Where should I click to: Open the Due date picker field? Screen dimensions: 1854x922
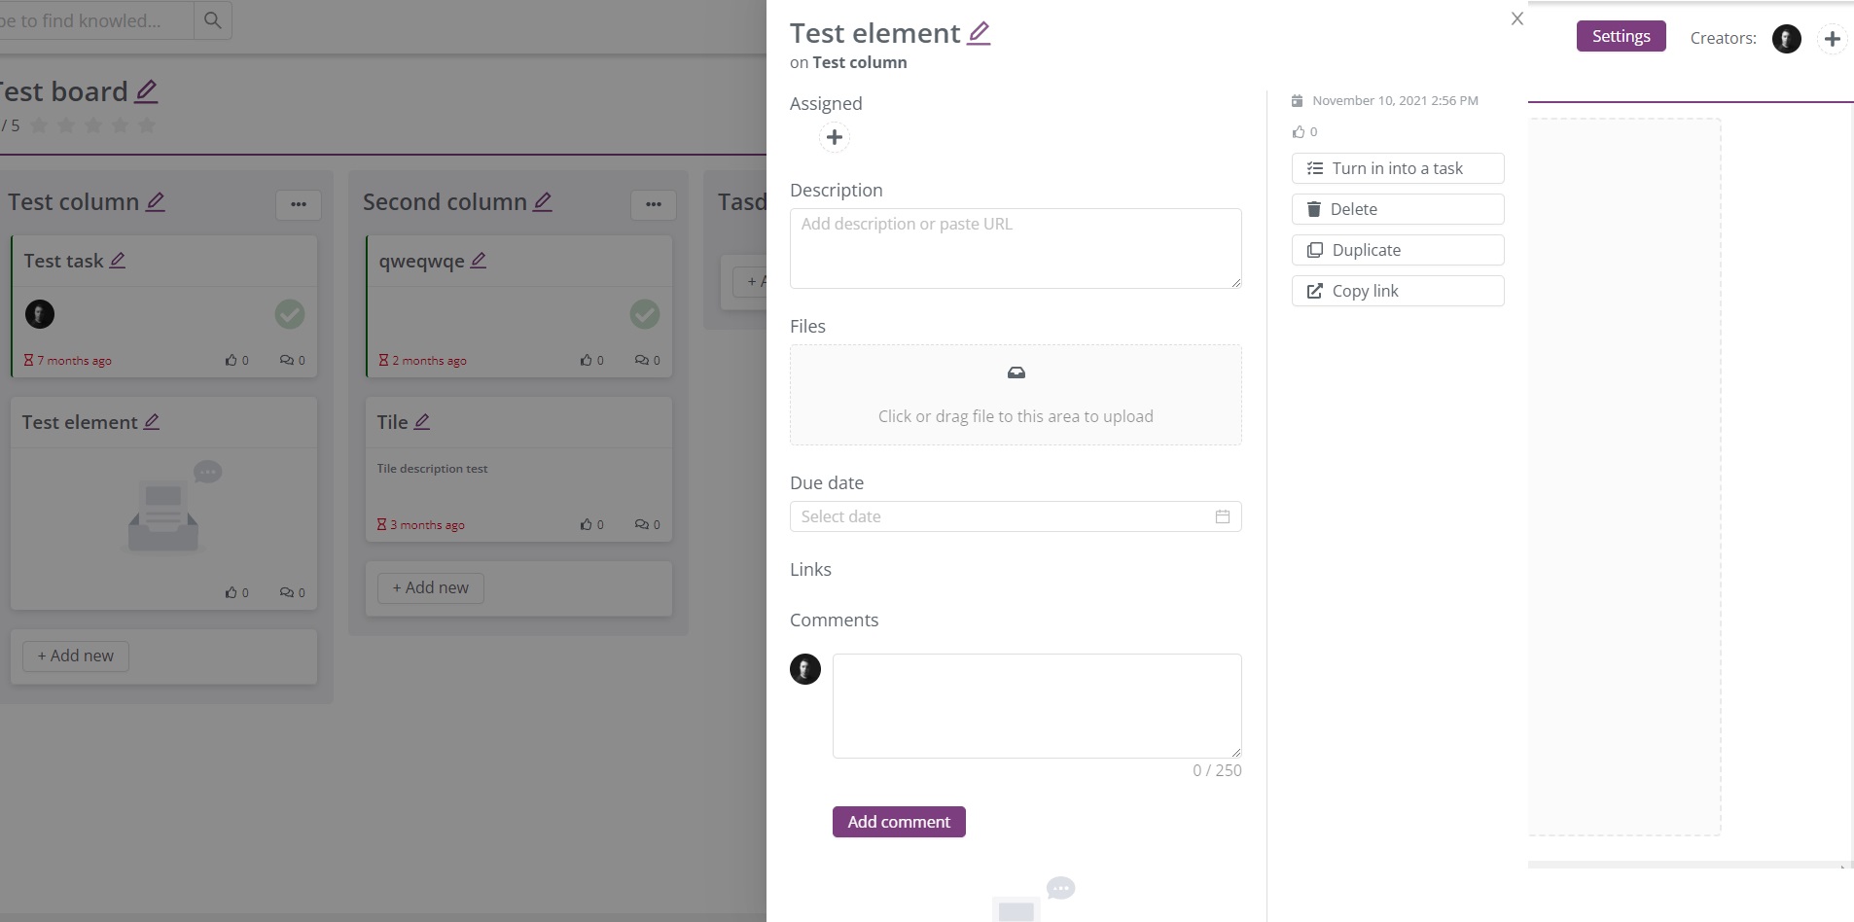point(1015,516)
